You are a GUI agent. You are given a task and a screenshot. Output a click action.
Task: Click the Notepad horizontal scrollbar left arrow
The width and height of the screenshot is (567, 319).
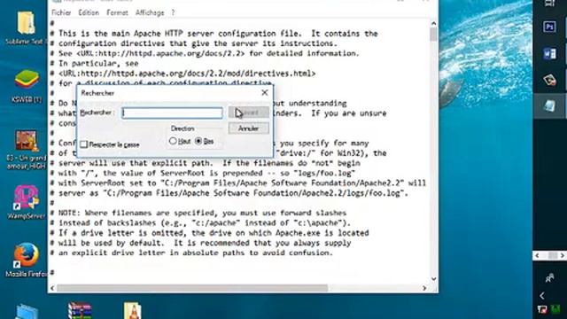click(52, 288)
